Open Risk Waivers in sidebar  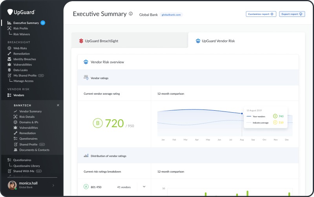coord(22,34)
